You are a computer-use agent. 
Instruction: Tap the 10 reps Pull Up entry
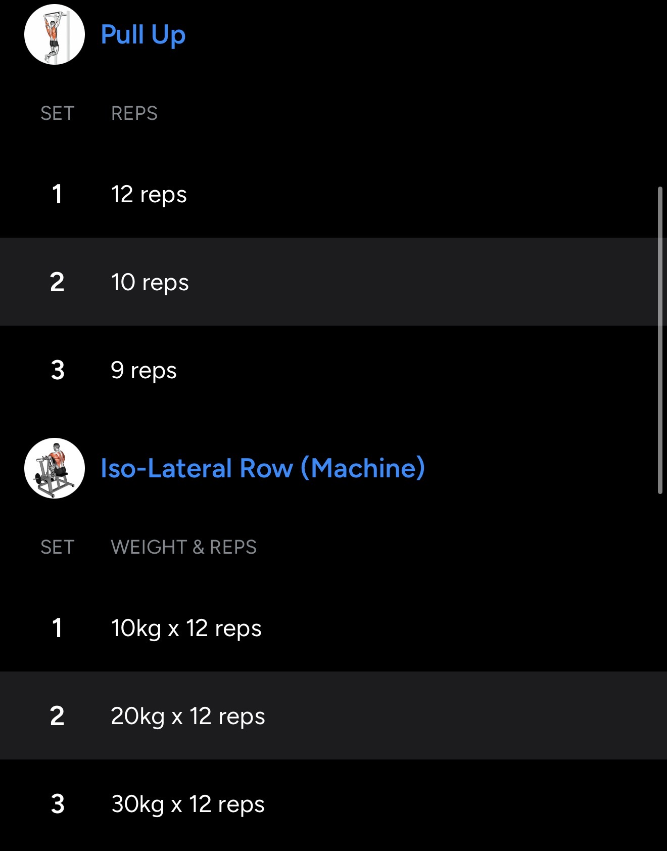(150, 283)
